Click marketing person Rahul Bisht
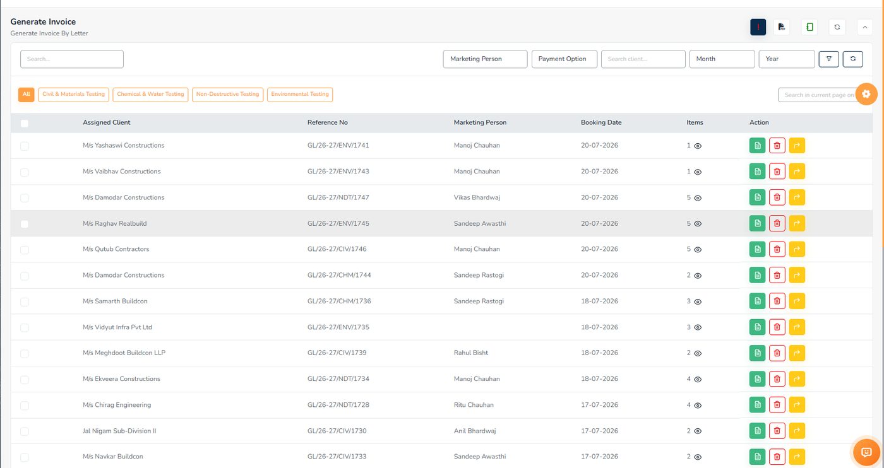 coord(471,353)
